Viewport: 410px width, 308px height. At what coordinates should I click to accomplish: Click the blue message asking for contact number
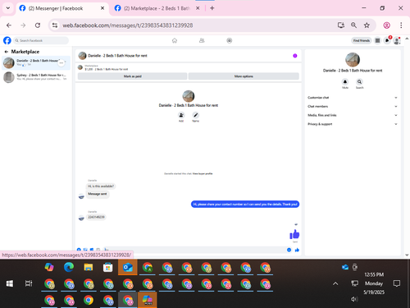[x=245, y=205]
